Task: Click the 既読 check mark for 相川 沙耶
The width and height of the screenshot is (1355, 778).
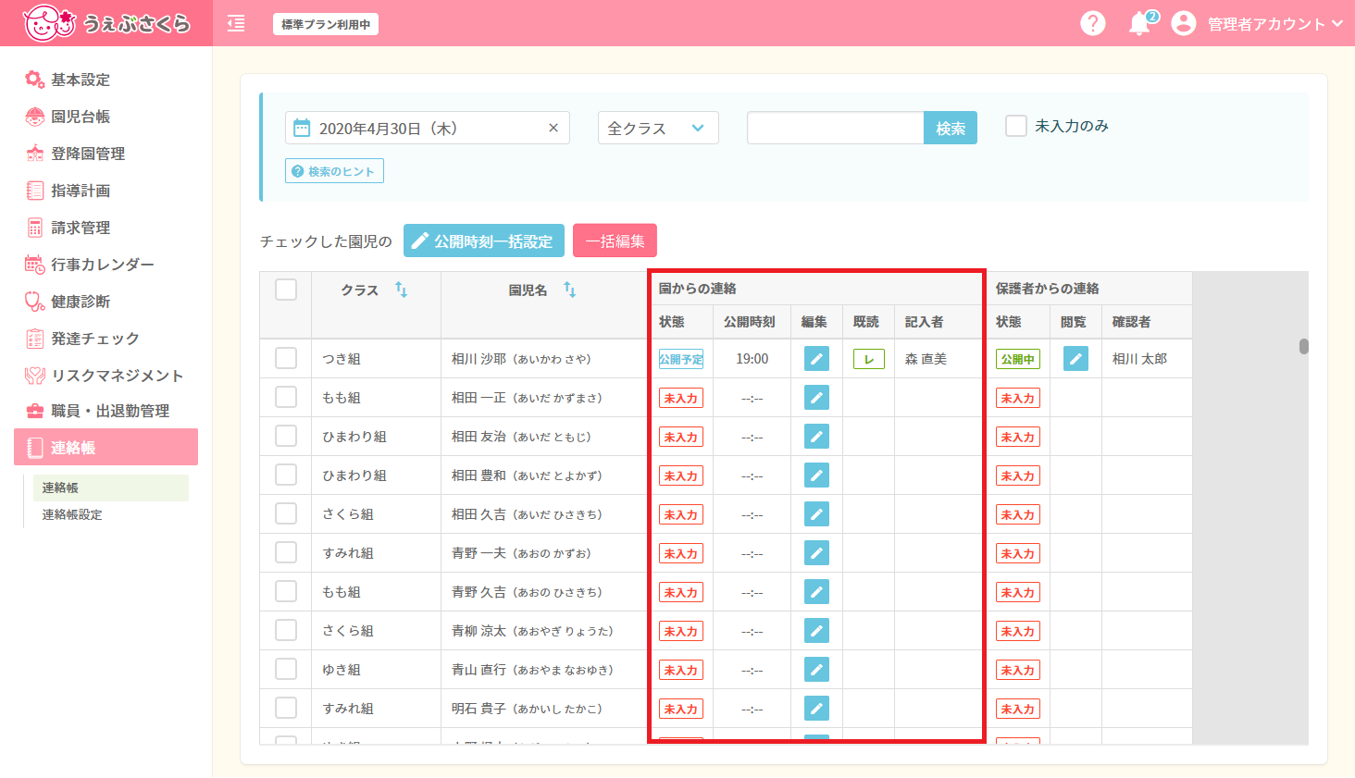Action: pyautogui.click(x=869, y=359)
